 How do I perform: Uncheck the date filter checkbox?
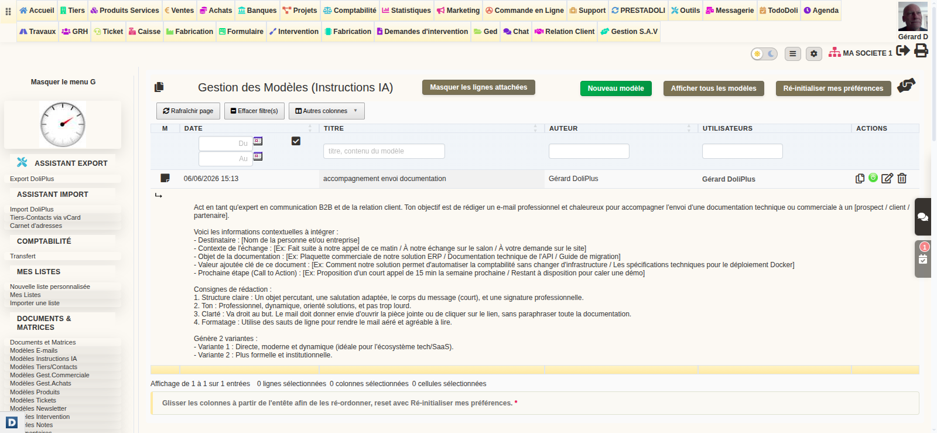296,141
